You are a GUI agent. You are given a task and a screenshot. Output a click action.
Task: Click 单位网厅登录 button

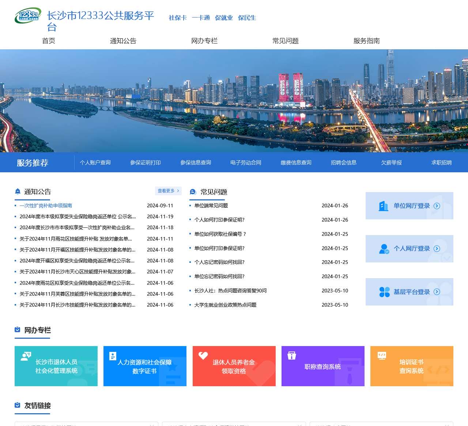coord(409,206)
